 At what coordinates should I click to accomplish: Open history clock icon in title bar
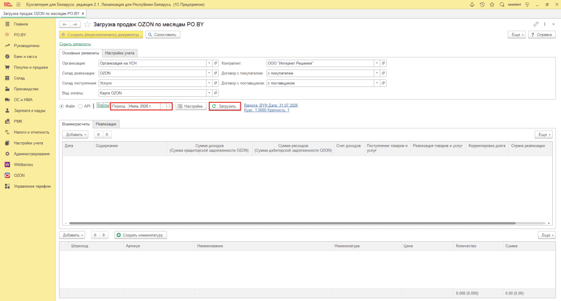click(x=482, y=4)
